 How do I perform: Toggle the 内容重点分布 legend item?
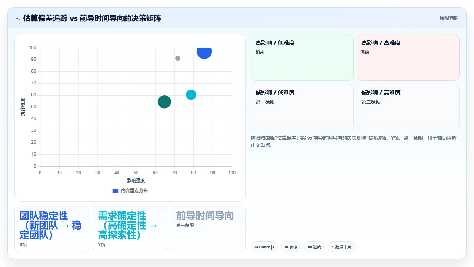point(130,191)
